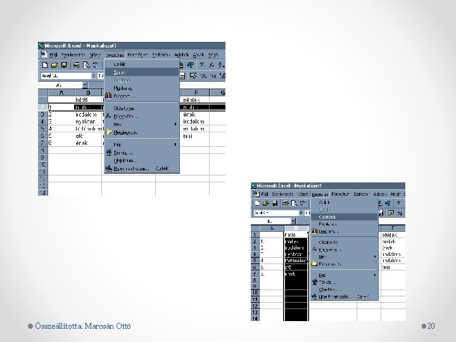456x342 pixels.
Task: Click Save floppy icon in lower-right Excel window
Action: click(274, 203)
